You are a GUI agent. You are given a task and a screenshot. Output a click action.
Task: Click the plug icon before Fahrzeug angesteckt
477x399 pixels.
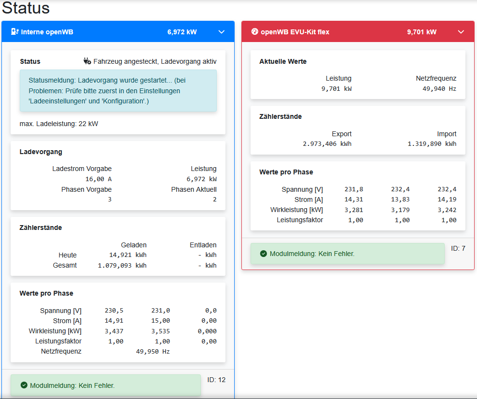87,61
